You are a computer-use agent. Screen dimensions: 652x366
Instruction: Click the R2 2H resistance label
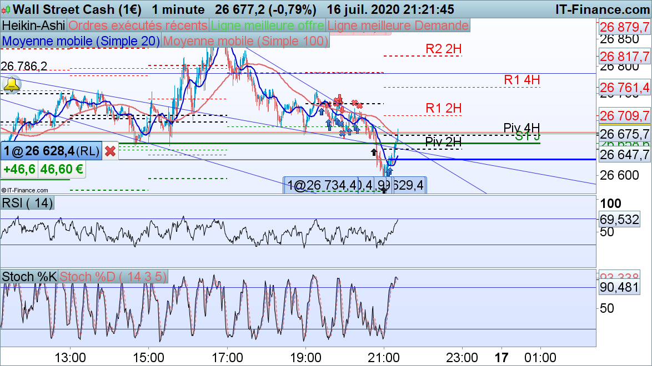click(444, 49)
